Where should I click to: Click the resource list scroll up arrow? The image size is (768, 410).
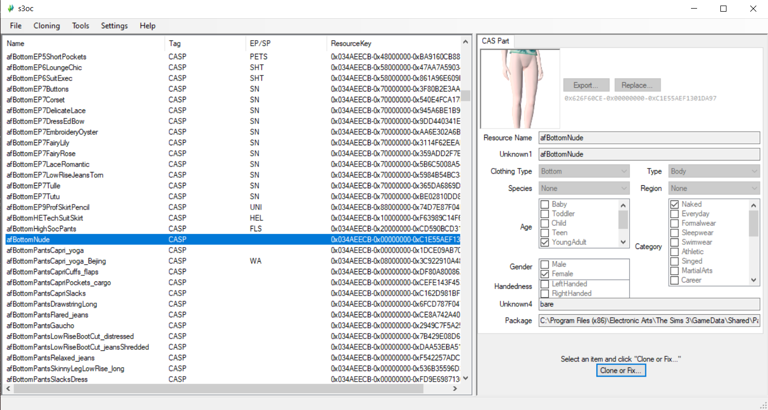[466, 42]
